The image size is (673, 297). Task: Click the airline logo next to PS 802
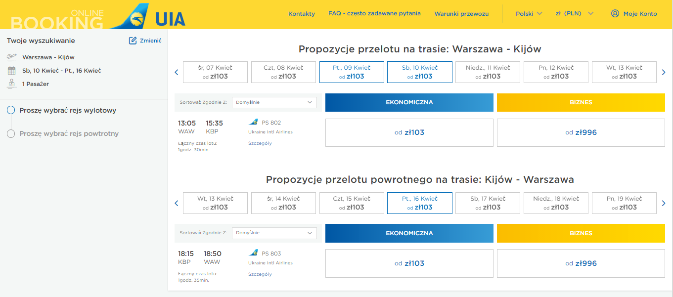(253, 122)
